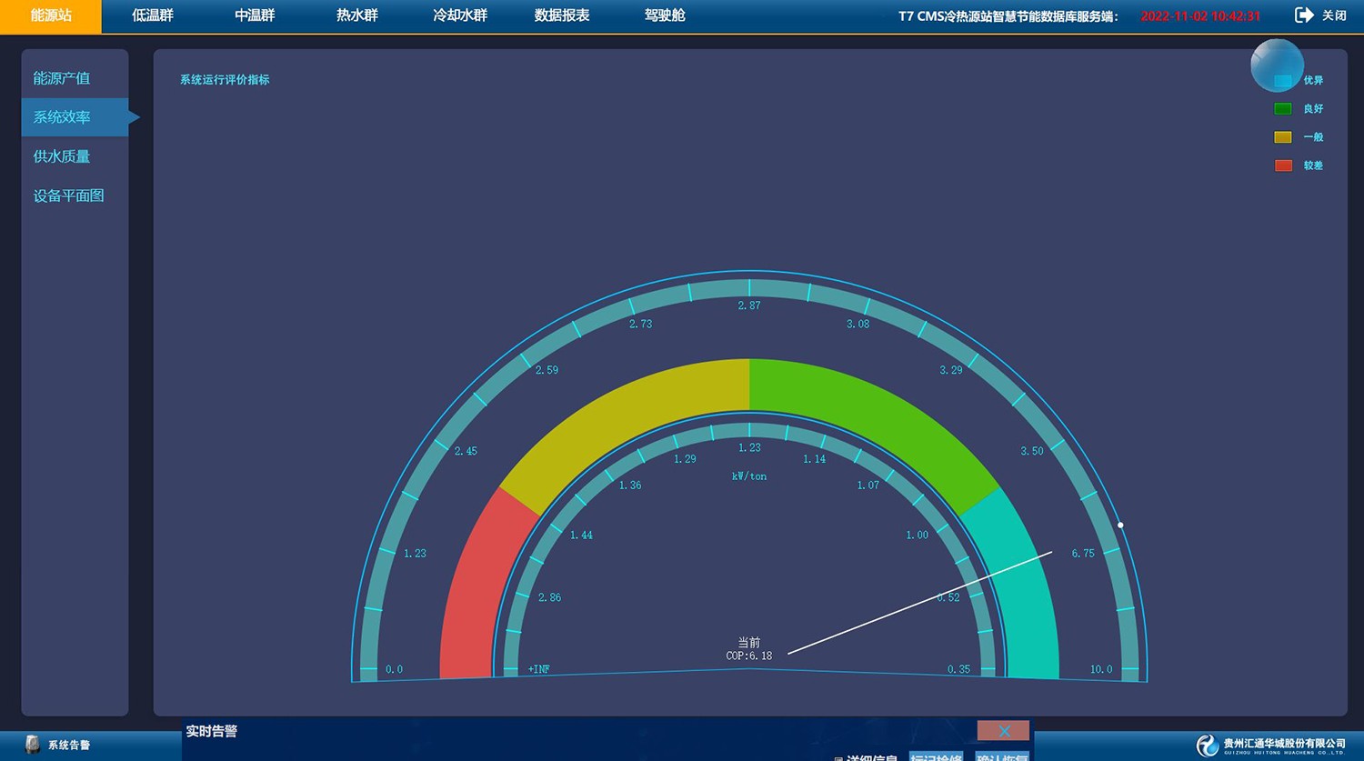Select 供水质量 in the sidebar
Screen dimensions: 1364x761
62,156
